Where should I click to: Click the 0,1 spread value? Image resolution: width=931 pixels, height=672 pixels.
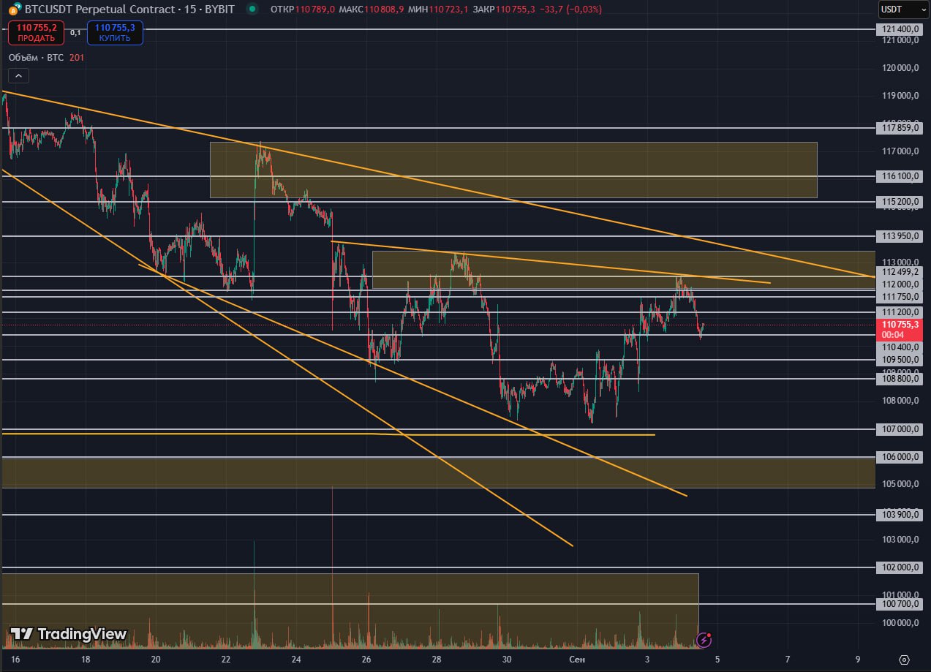pyautogui.click(x=76, y=33)
